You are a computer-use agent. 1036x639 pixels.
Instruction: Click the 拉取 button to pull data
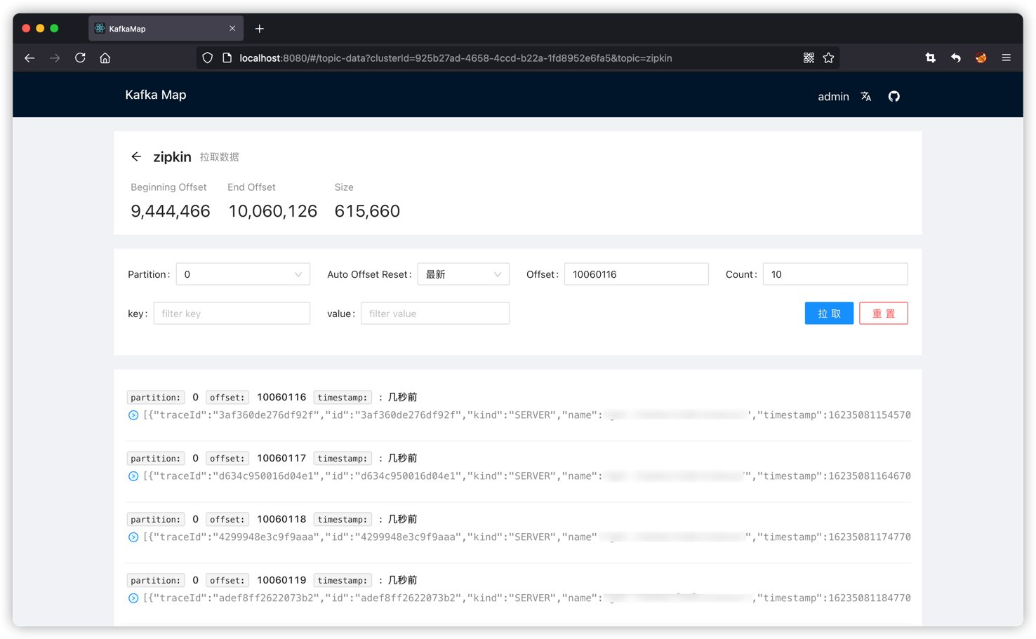829,313
